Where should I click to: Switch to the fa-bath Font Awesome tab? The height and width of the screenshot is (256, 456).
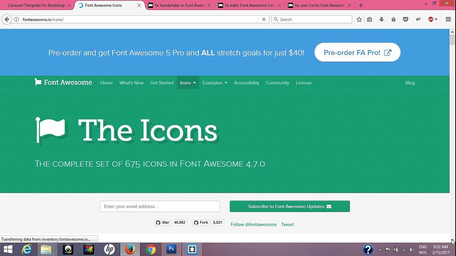pos(250,5)
